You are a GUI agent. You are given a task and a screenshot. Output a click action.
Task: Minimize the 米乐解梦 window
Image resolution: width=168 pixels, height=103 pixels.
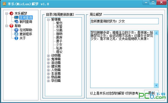tap(146, 2)
